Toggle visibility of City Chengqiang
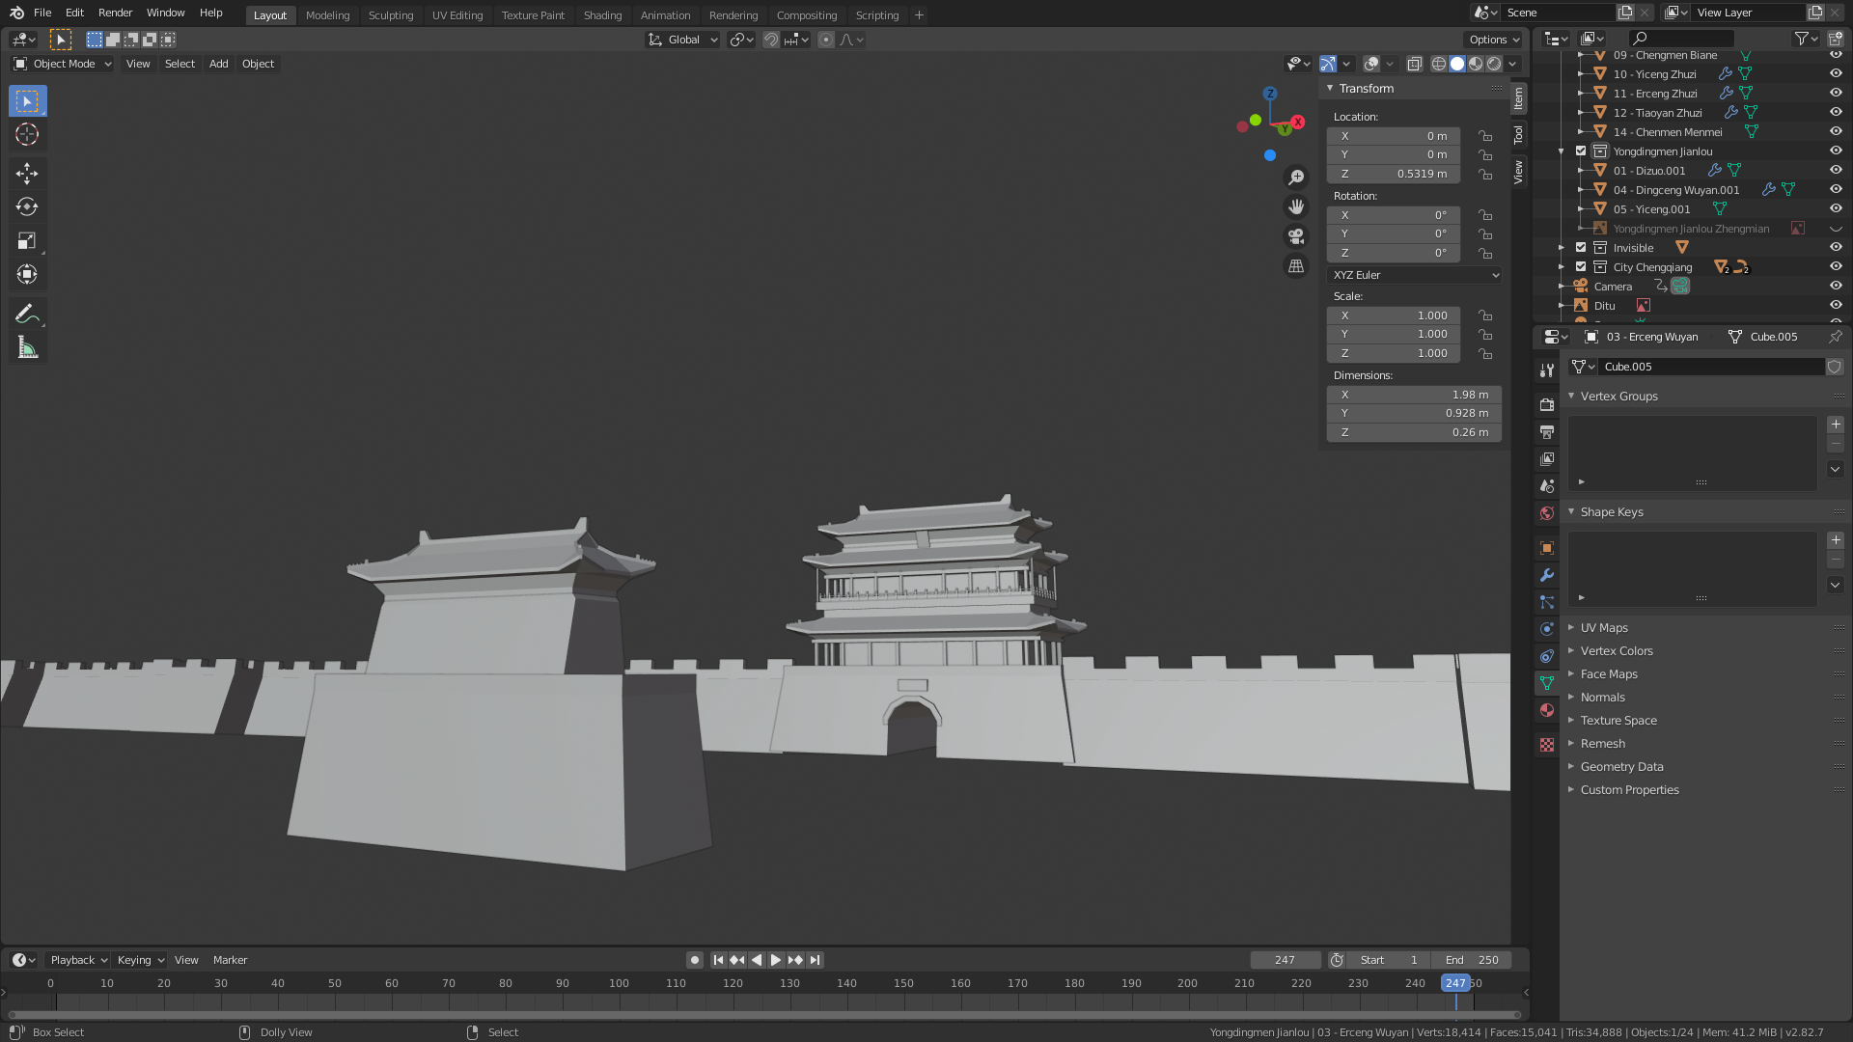The image size is (1853, 1042). point(1836,266)
